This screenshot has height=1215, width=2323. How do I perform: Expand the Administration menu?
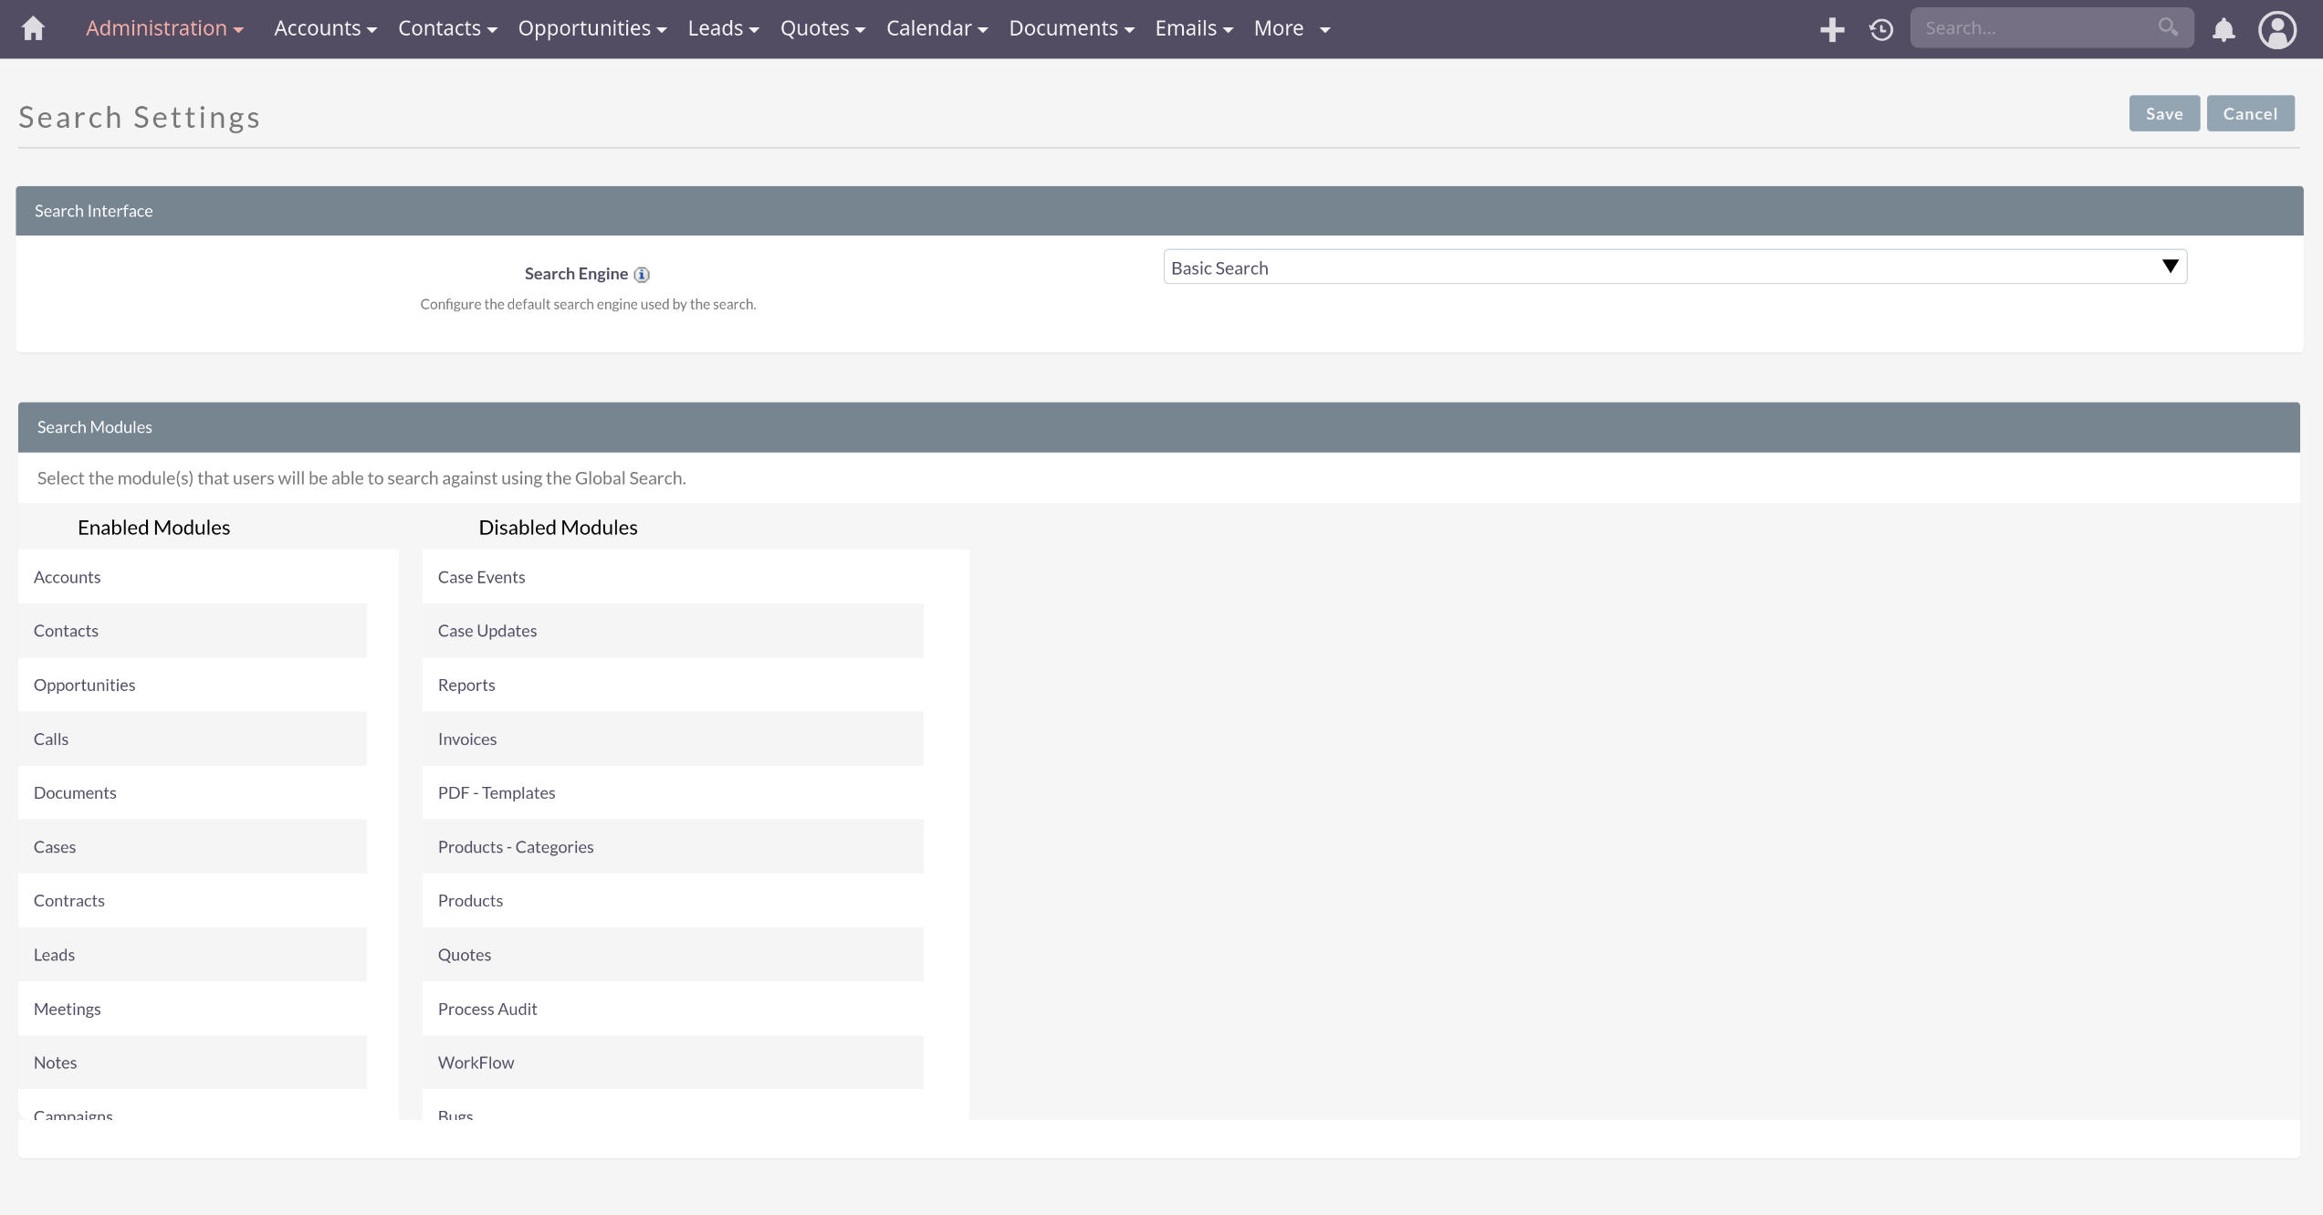click(164, 28)
